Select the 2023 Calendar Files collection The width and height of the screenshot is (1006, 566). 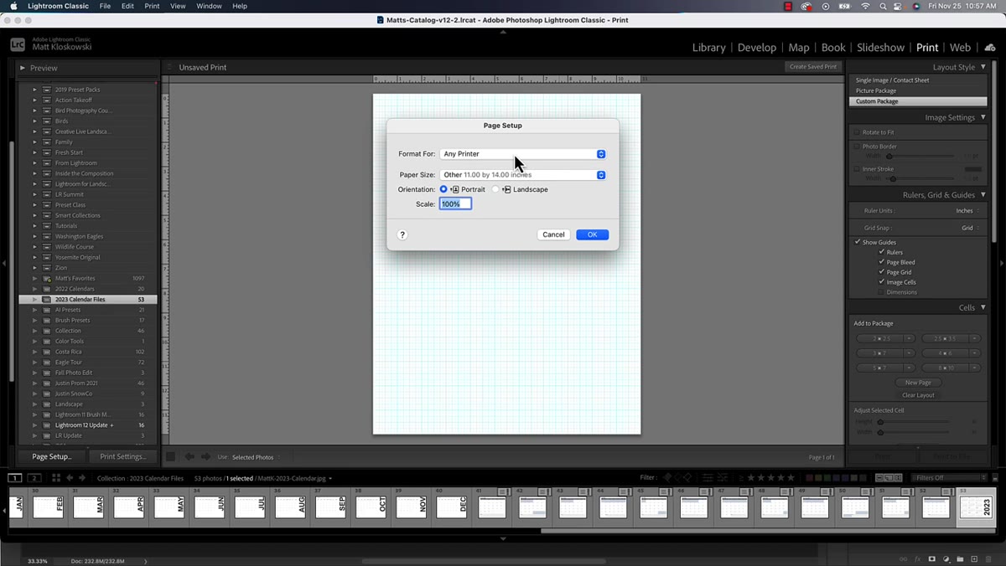(88, 299)
